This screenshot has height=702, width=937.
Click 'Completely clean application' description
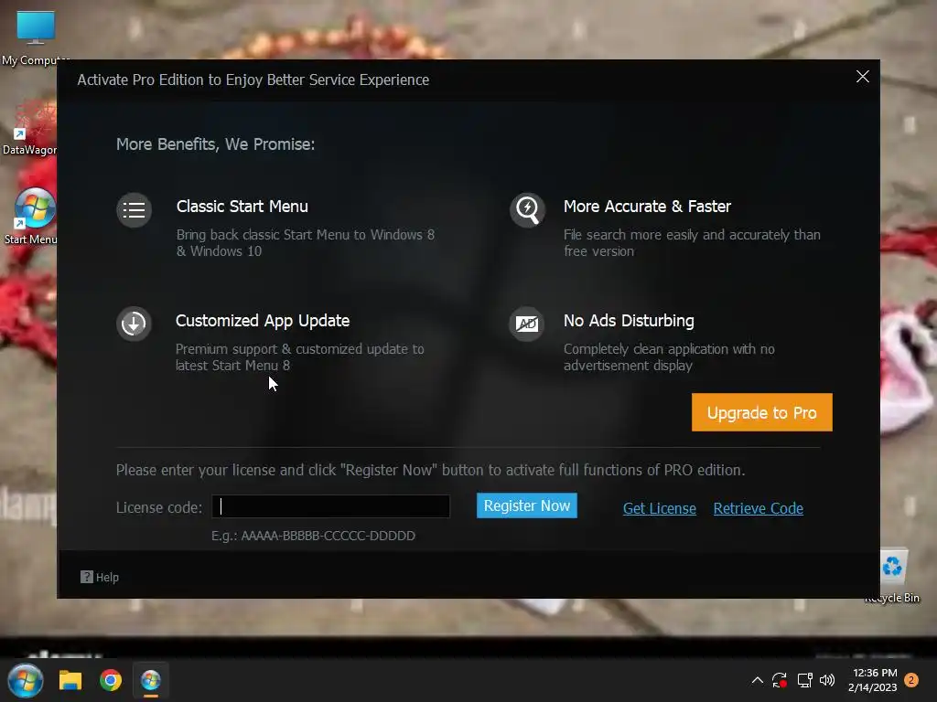[669, 357]
